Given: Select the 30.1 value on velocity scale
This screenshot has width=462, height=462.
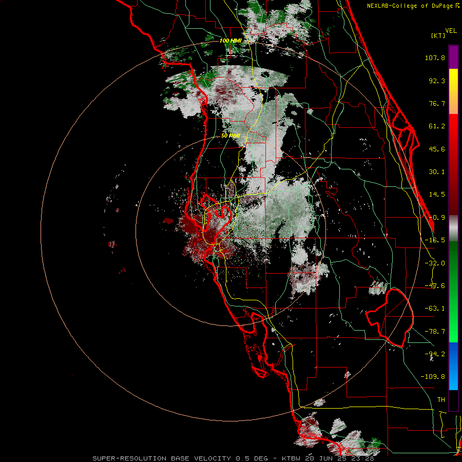Looking at the screenshot, I should [x=437, y=172].
